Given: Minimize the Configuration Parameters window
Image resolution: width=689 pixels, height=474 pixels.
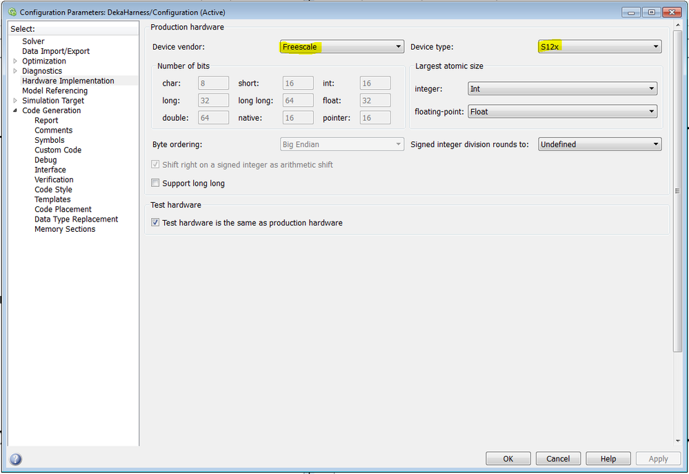Looking at the screenshot, I should 631,12.
